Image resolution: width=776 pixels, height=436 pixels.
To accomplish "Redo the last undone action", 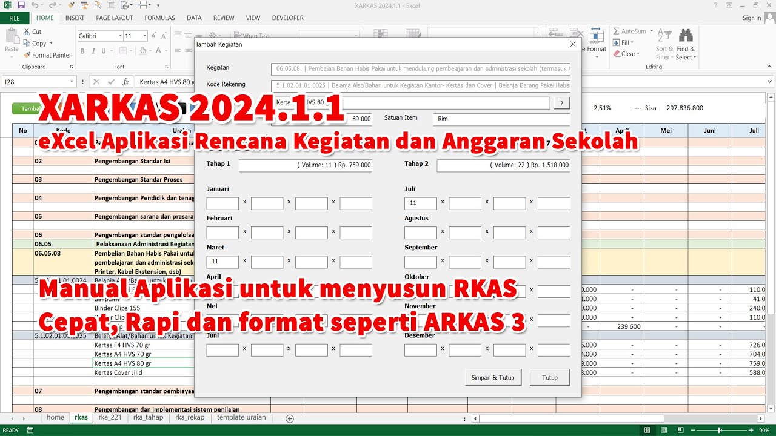I will [54, 5].
